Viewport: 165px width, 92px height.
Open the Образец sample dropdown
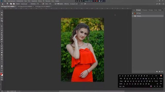[75, 4]
